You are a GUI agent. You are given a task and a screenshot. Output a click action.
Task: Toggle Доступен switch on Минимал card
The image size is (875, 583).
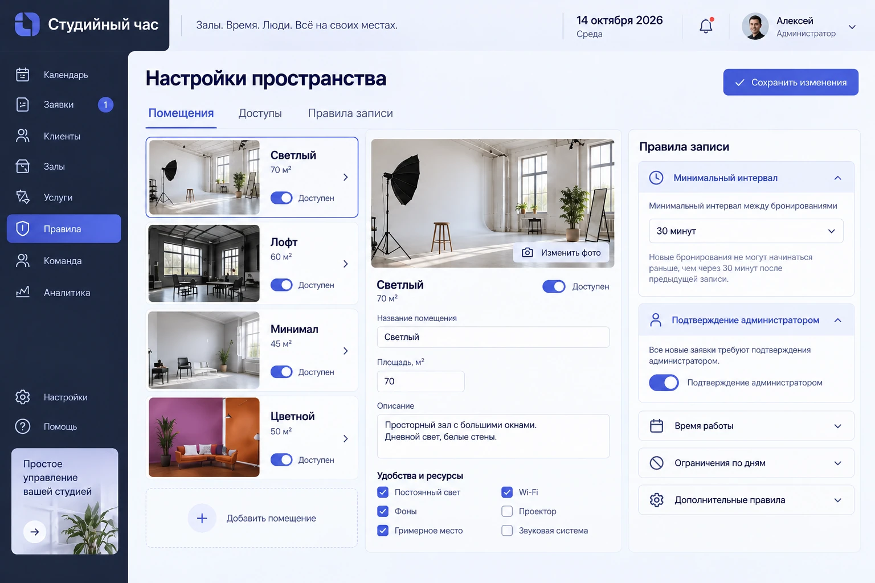(x=281, y=372)
